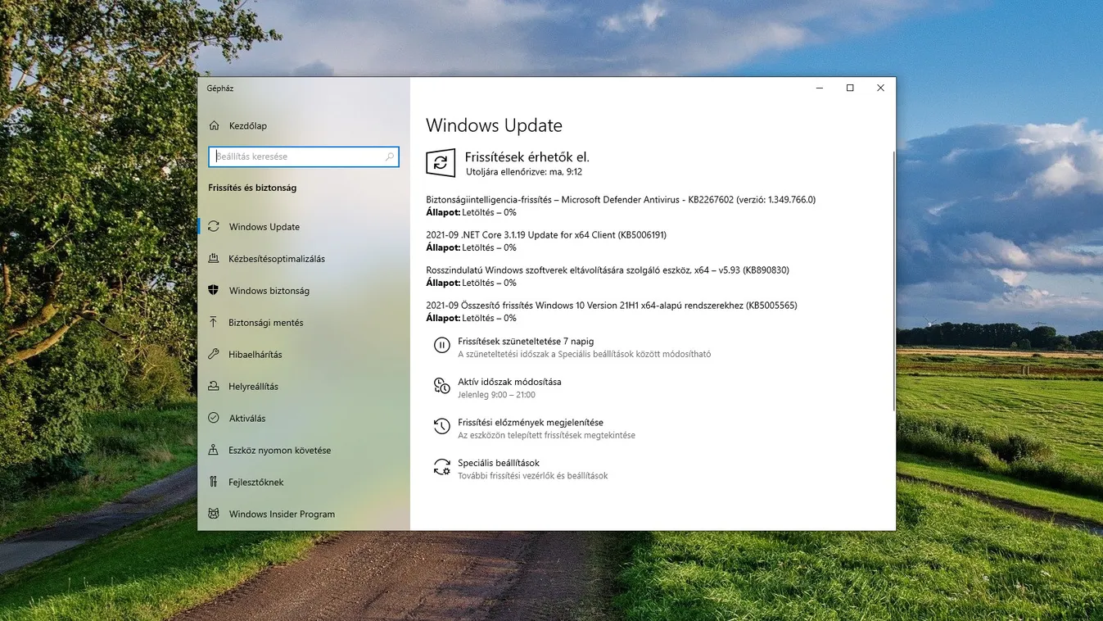Click the További frissítési vezérlők és beállítások description
The width and height of the screenshot is (1103, 621).
click(532, 476)
